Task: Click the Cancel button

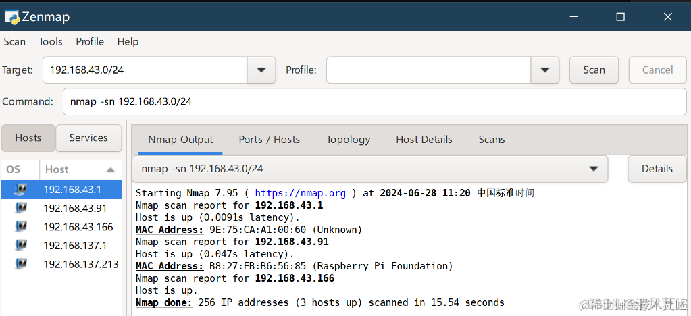Action: click(x=657, y=70)
